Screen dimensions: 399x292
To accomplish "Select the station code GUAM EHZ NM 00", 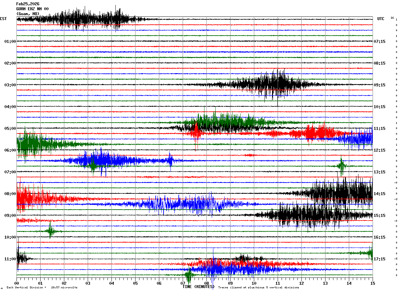I will coord(32,9).
